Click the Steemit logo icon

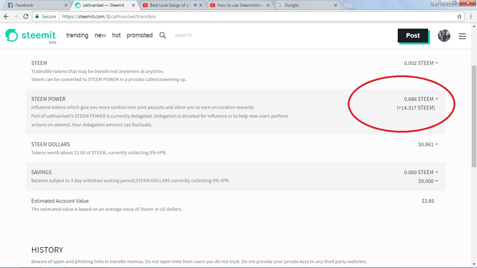pyautogui.click(x=12, y=35)
